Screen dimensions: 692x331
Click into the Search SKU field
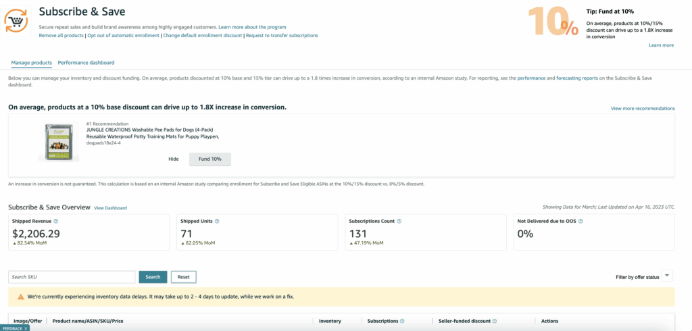point(72,277)
